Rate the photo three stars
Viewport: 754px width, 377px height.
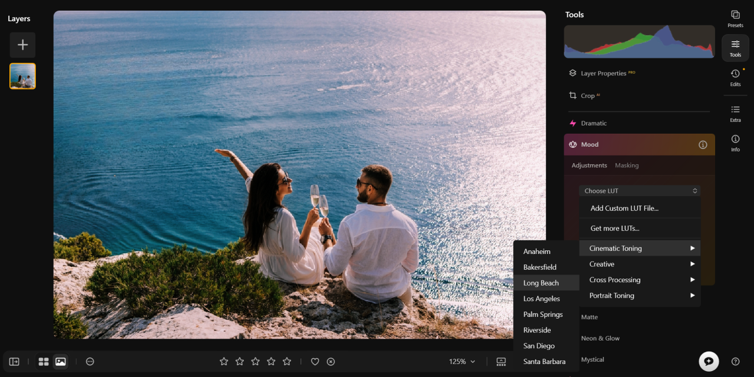(256, 361)
